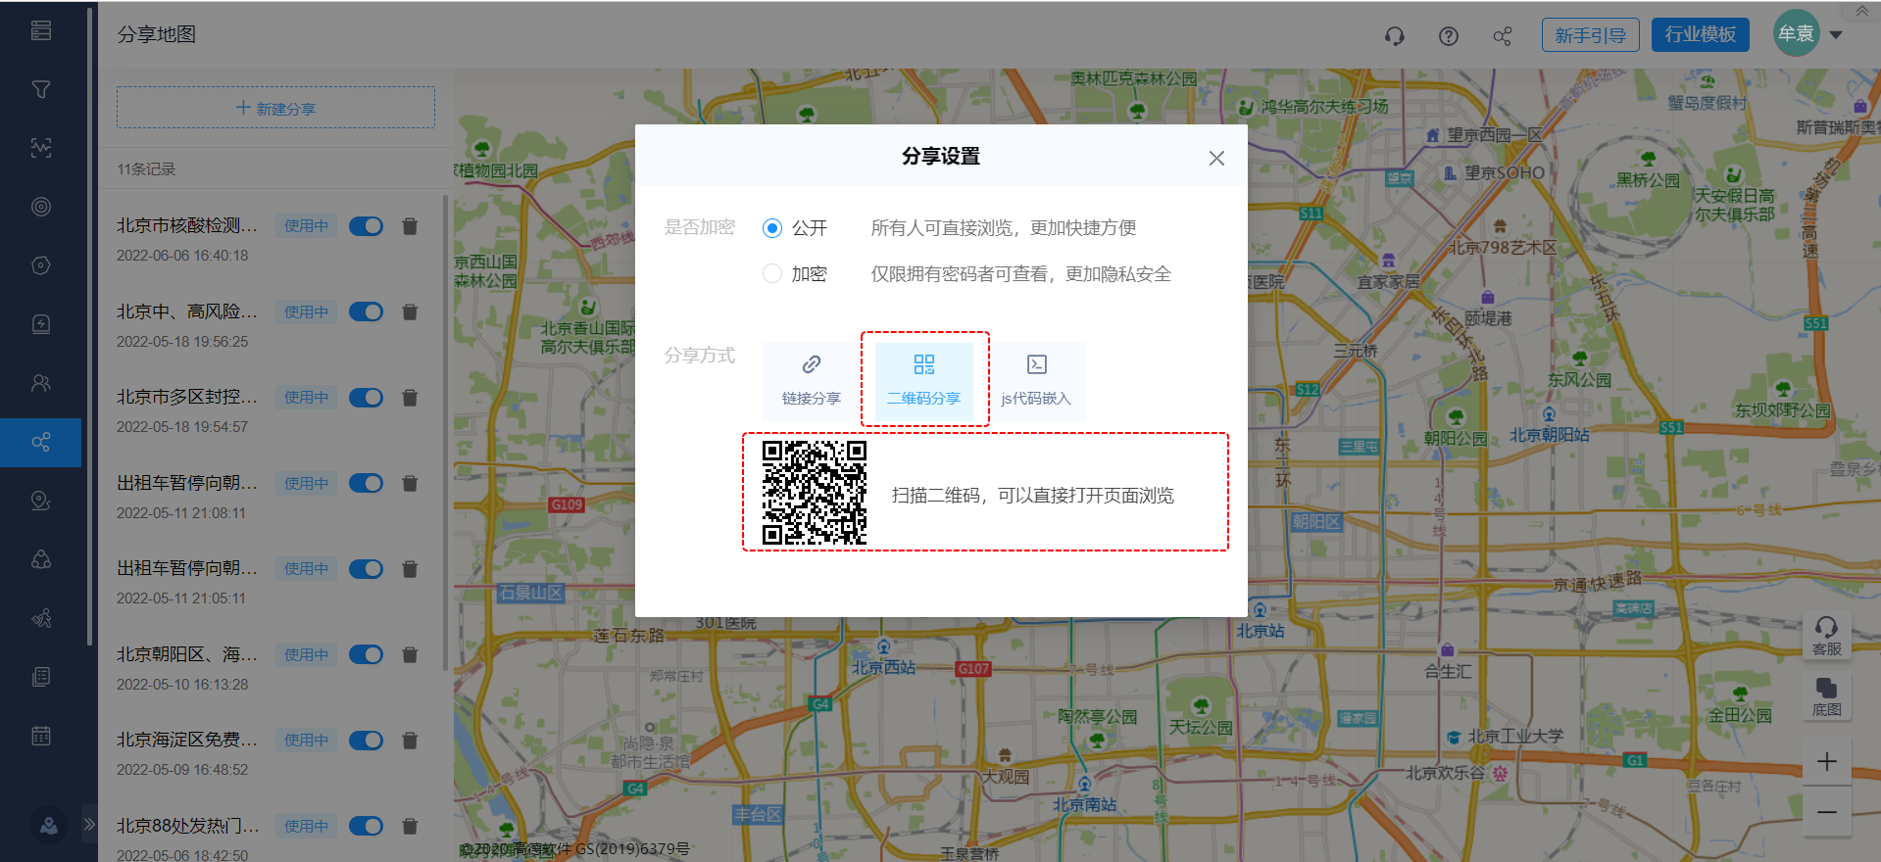
Task: Open the 北京海淀区免费 share record title
Action: click(x=187, y=740)
